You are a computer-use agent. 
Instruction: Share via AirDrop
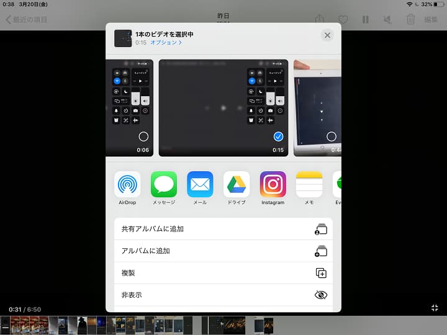127,184
